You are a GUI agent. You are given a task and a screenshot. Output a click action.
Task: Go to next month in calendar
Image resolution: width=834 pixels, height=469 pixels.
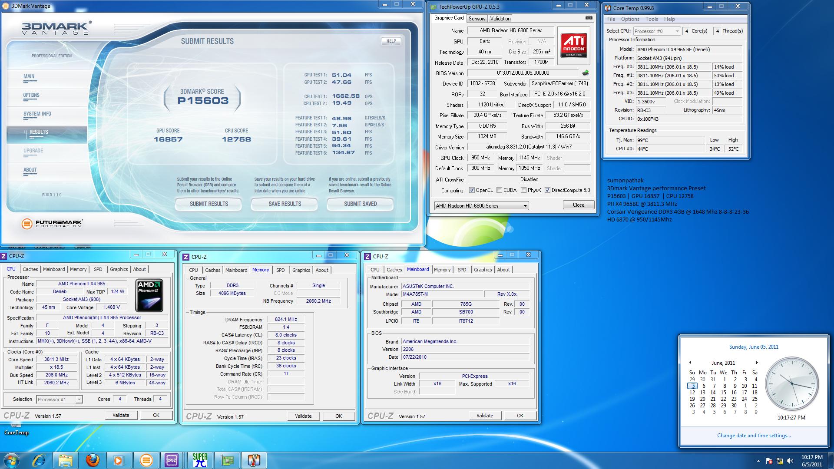click(x=757, y=363)
